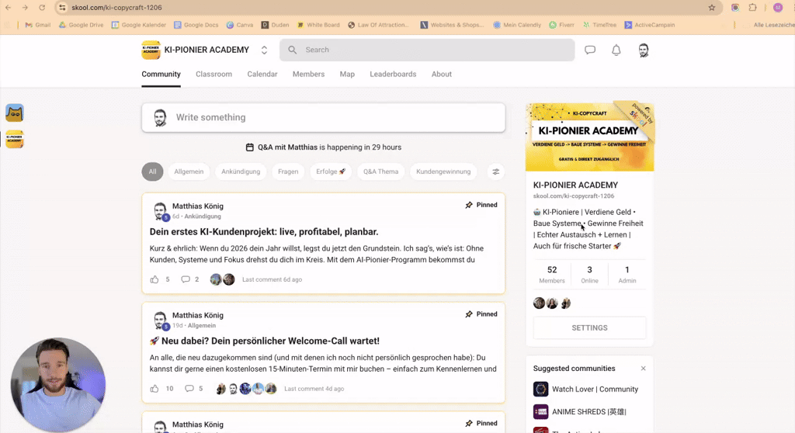Viewport: 795px width, 433px height.
Task: Click the KI-Pionier Academy banner image
Action: pyautogui.click(x=590, y=137)
